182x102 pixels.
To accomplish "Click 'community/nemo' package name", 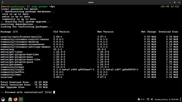I will [11, 75].
